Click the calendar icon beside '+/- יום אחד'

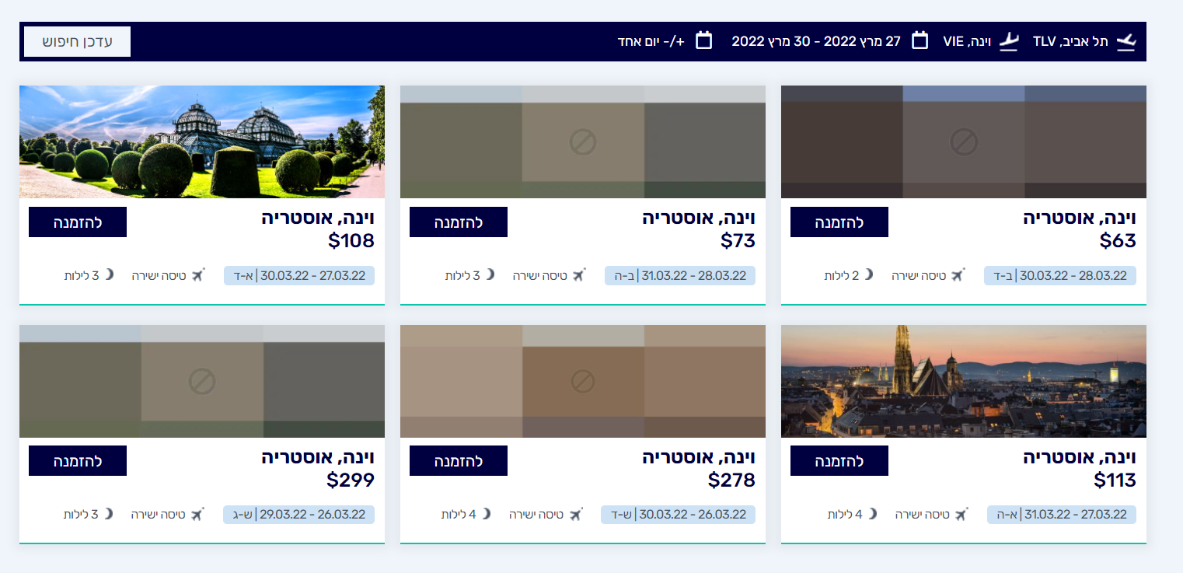coord(703,40)
